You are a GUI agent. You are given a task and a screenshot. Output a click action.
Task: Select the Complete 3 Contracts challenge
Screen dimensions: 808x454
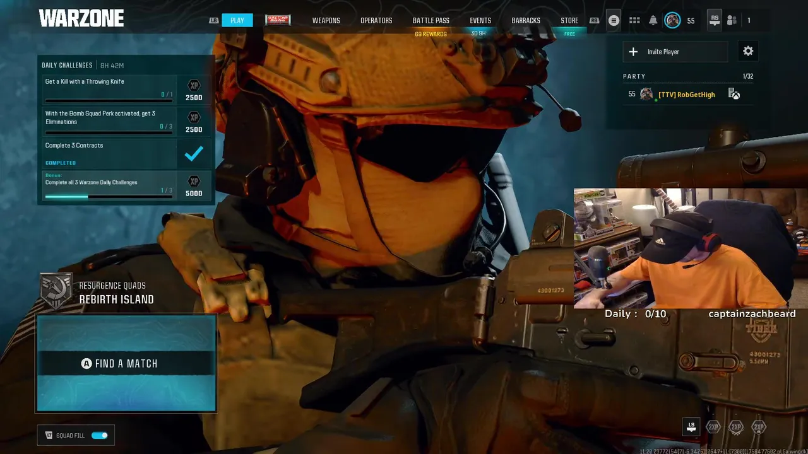(x=109, y=153)
